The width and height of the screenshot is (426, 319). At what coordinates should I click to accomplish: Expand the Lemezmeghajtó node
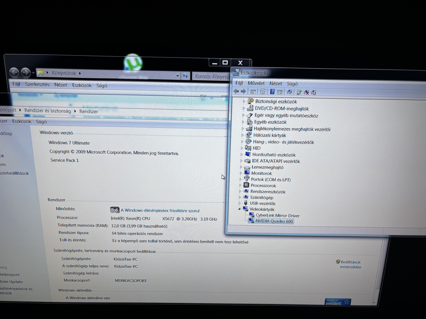pos(241,167)
